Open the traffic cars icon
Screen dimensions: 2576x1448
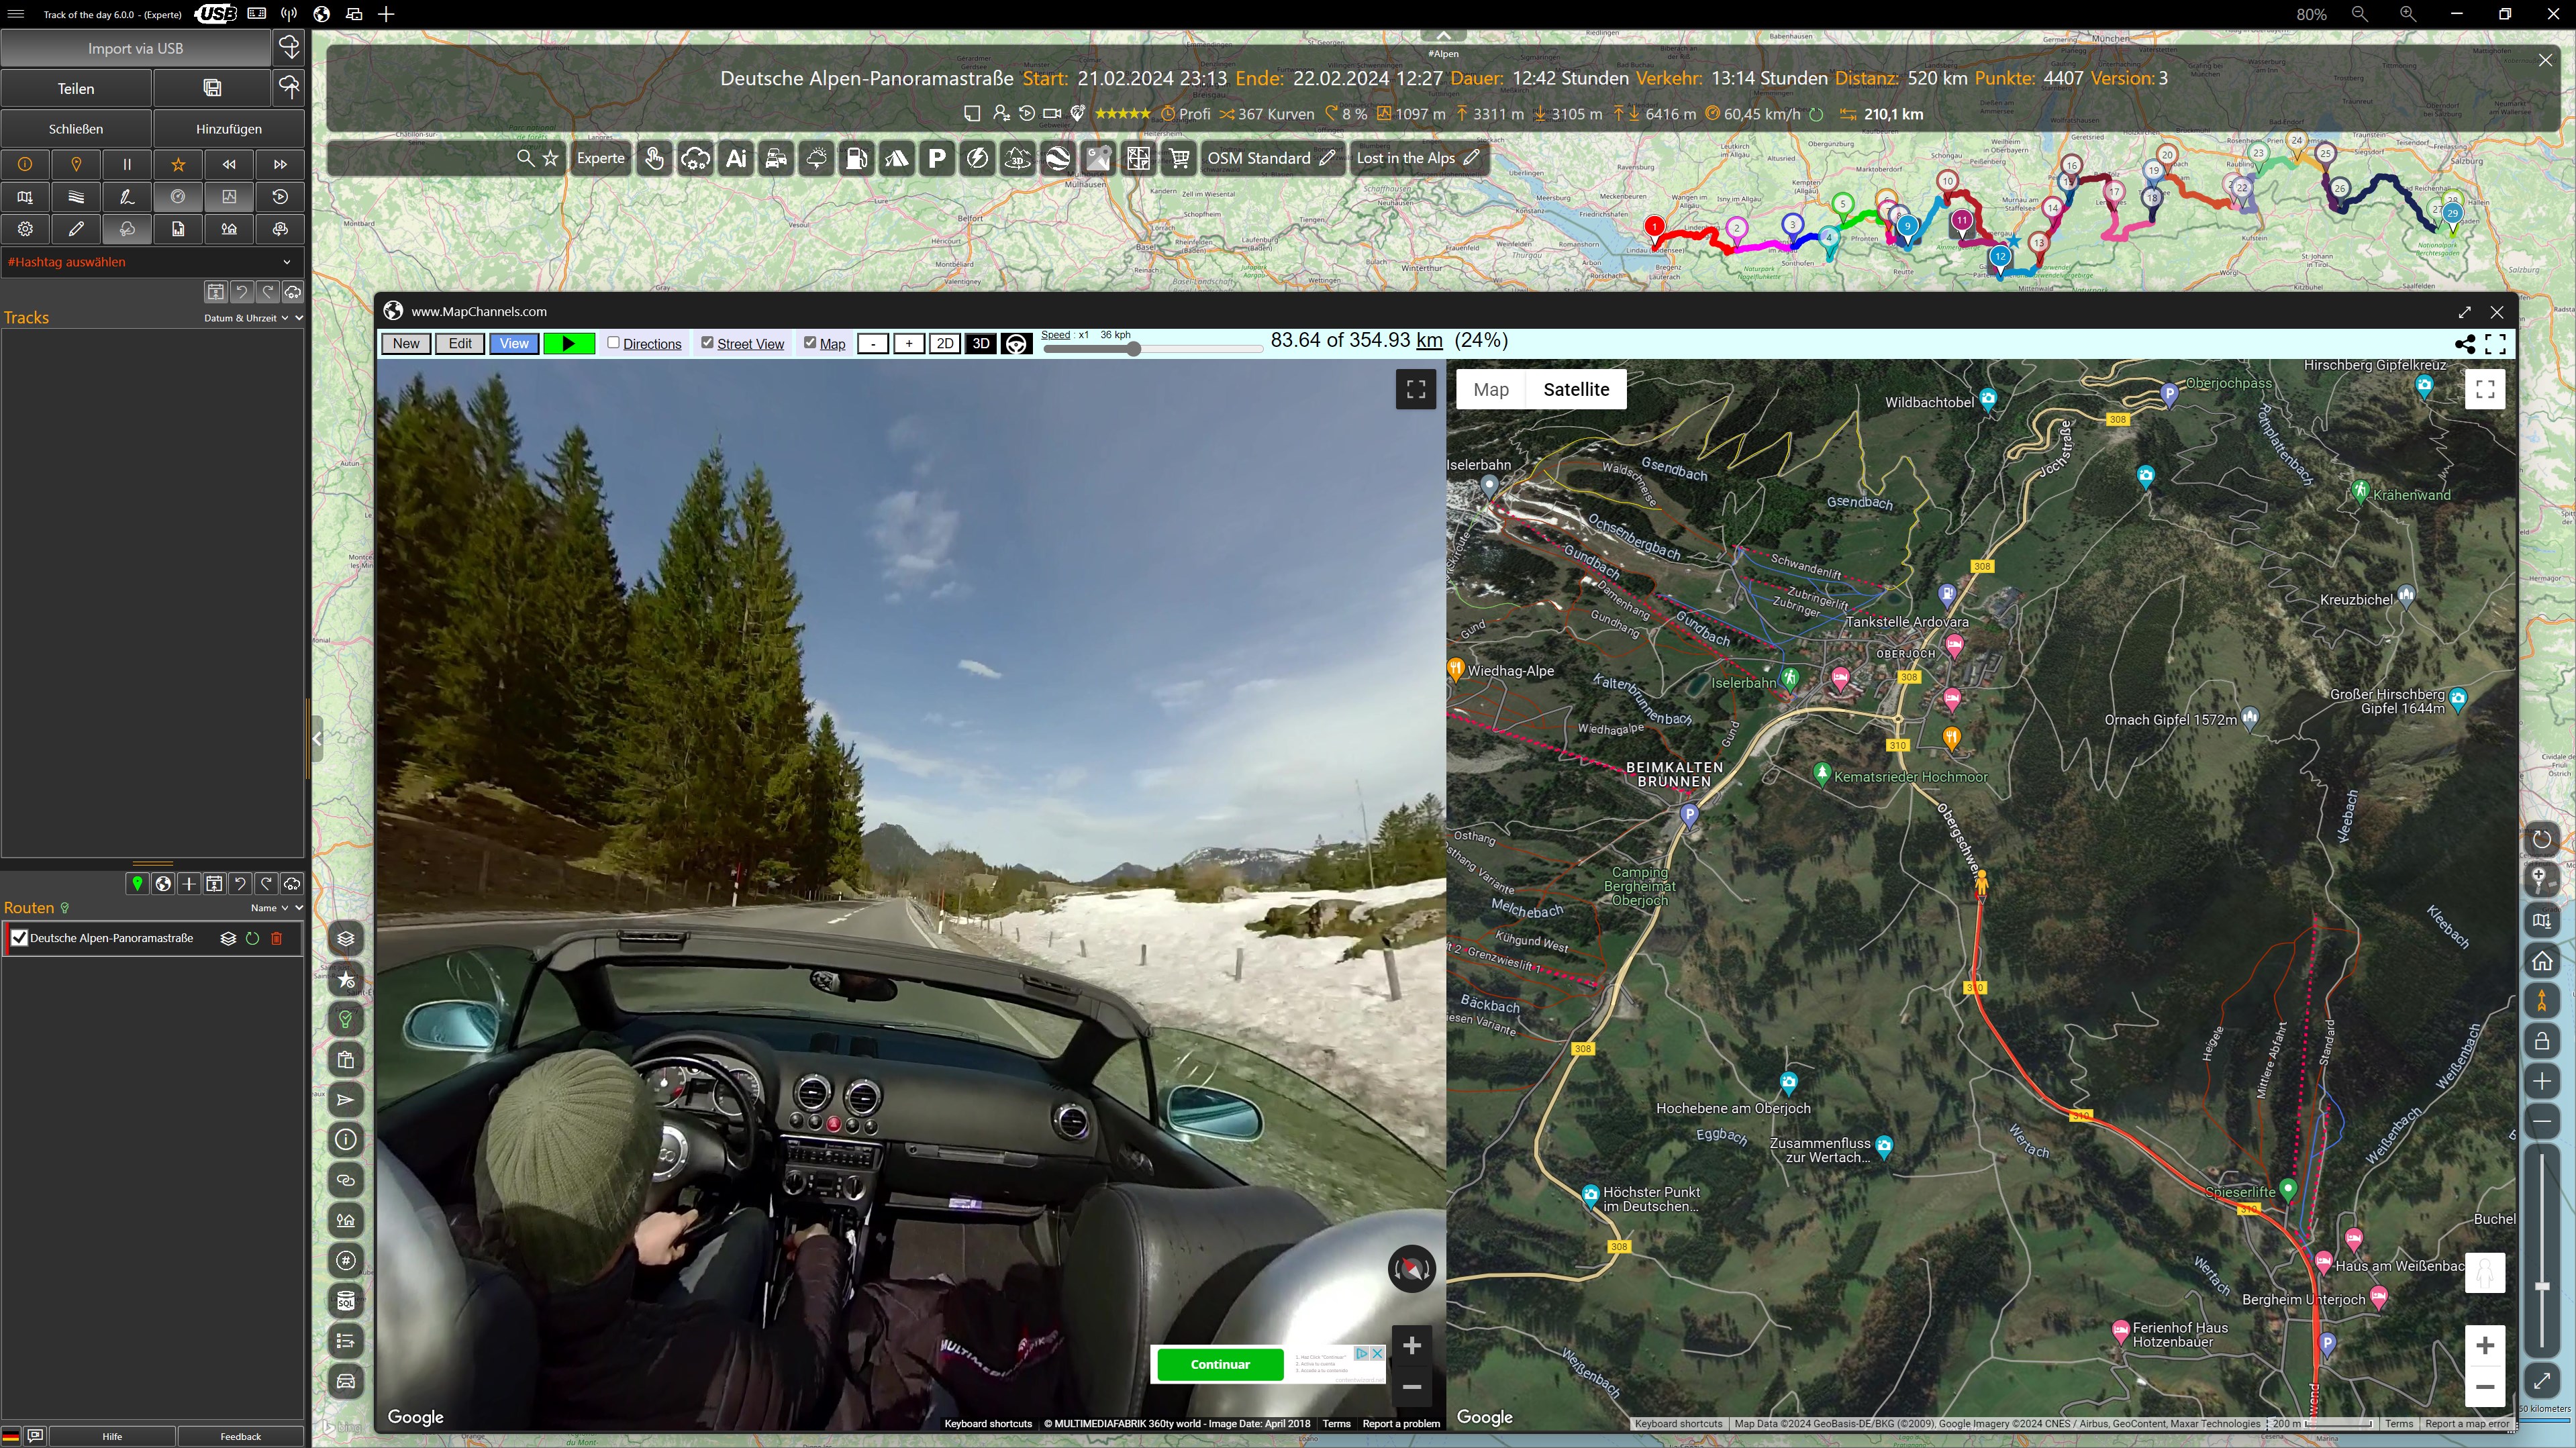pyautogui.click(x=776, y=158)
